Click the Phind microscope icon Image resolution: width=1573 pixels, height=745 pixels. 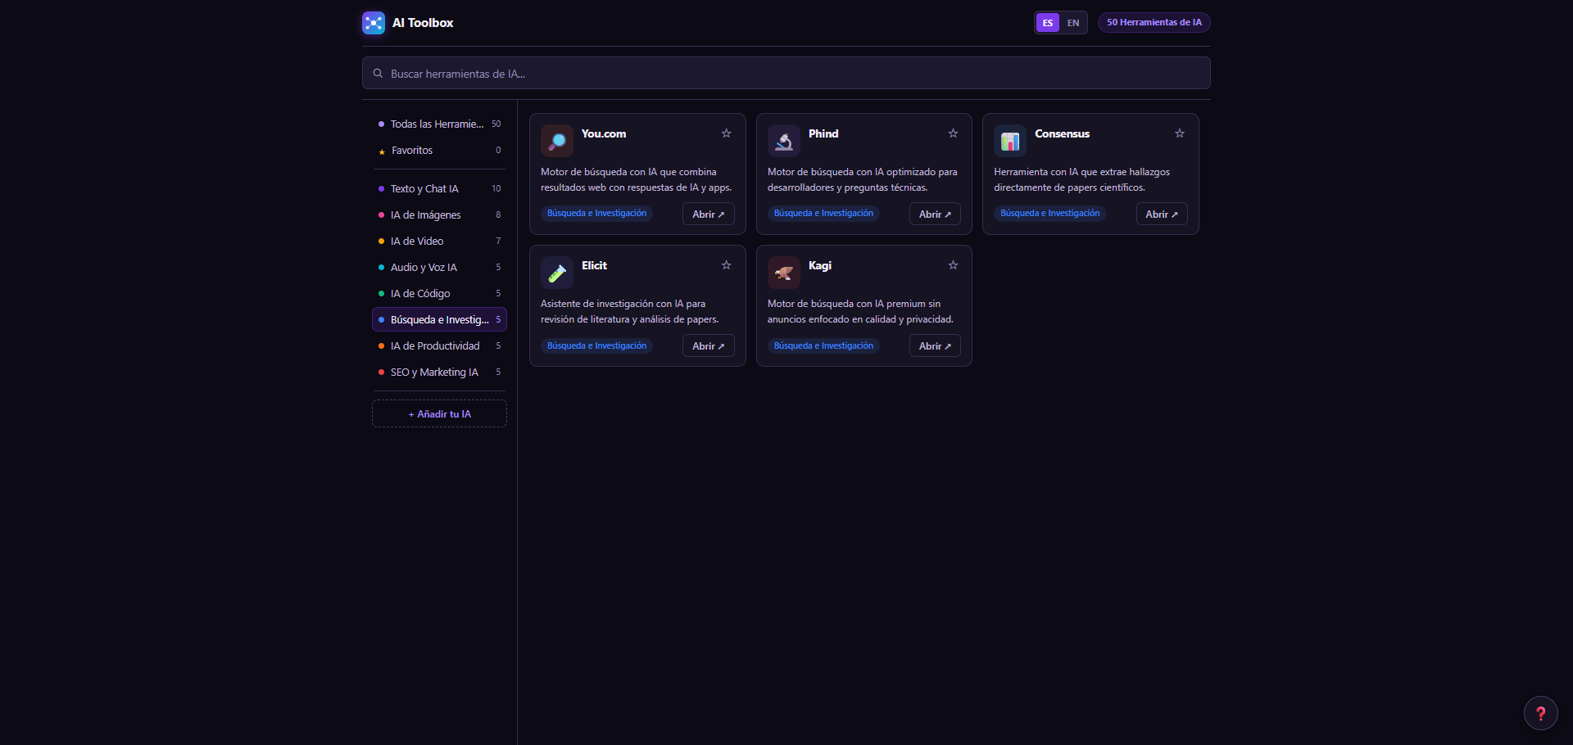click(784, 141)
